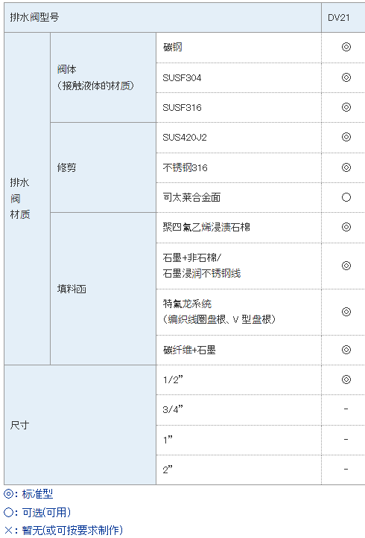Click the standard symbol beside 聚四氟乙烯浸渍石棉
The image size is (365, 538).
click(346, 227)
